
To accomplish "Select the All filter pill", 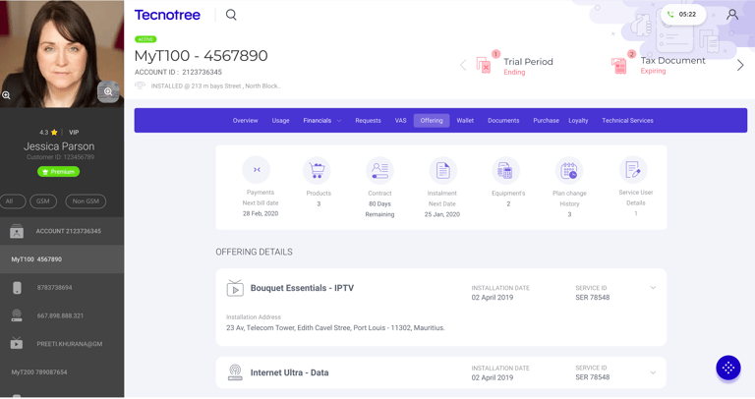I will (11, 201).
